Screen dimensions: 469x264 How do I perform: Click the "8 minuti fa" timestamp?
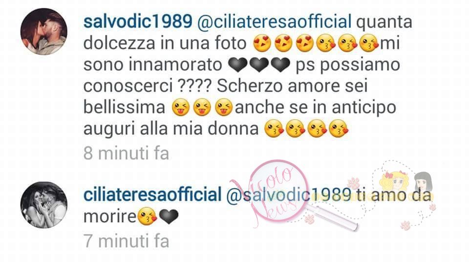[126, 153]
